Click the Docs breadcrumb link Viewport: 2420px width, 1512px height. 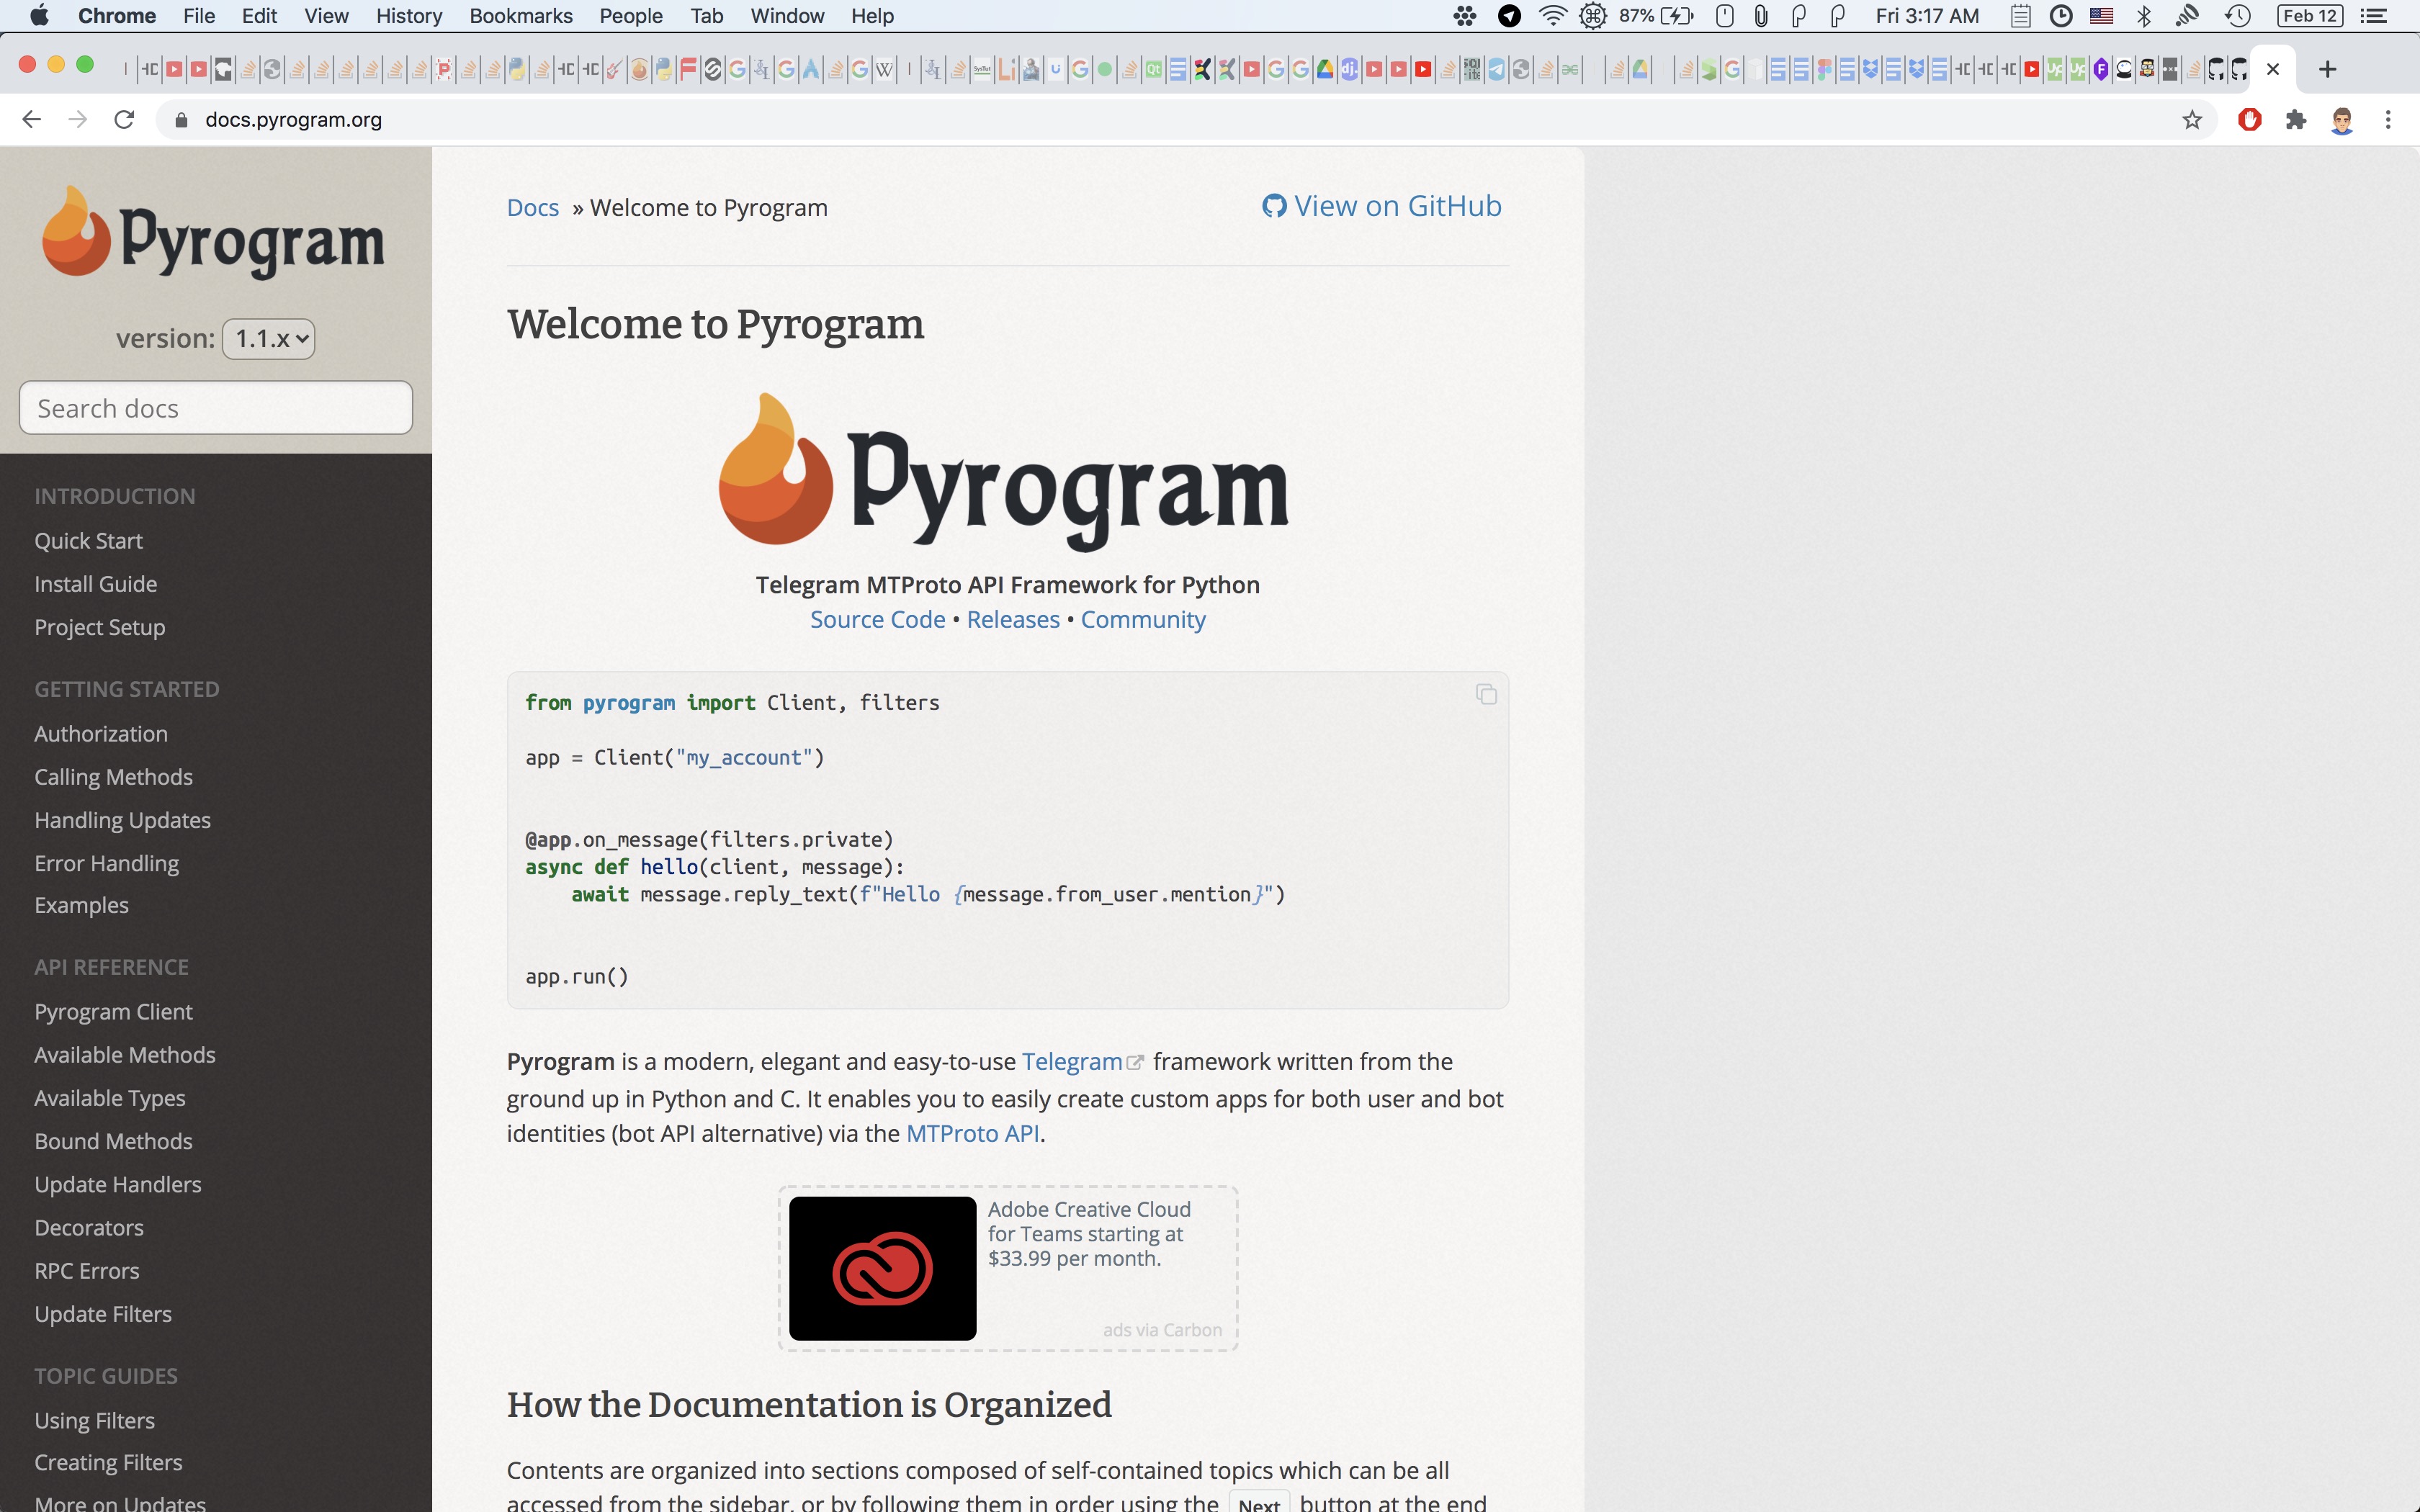[533, 208]
